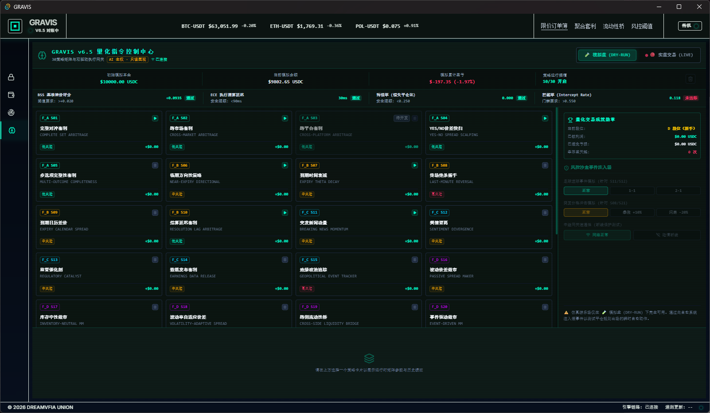Click the $9802.65 USDC balance value

tap(285, 82)
